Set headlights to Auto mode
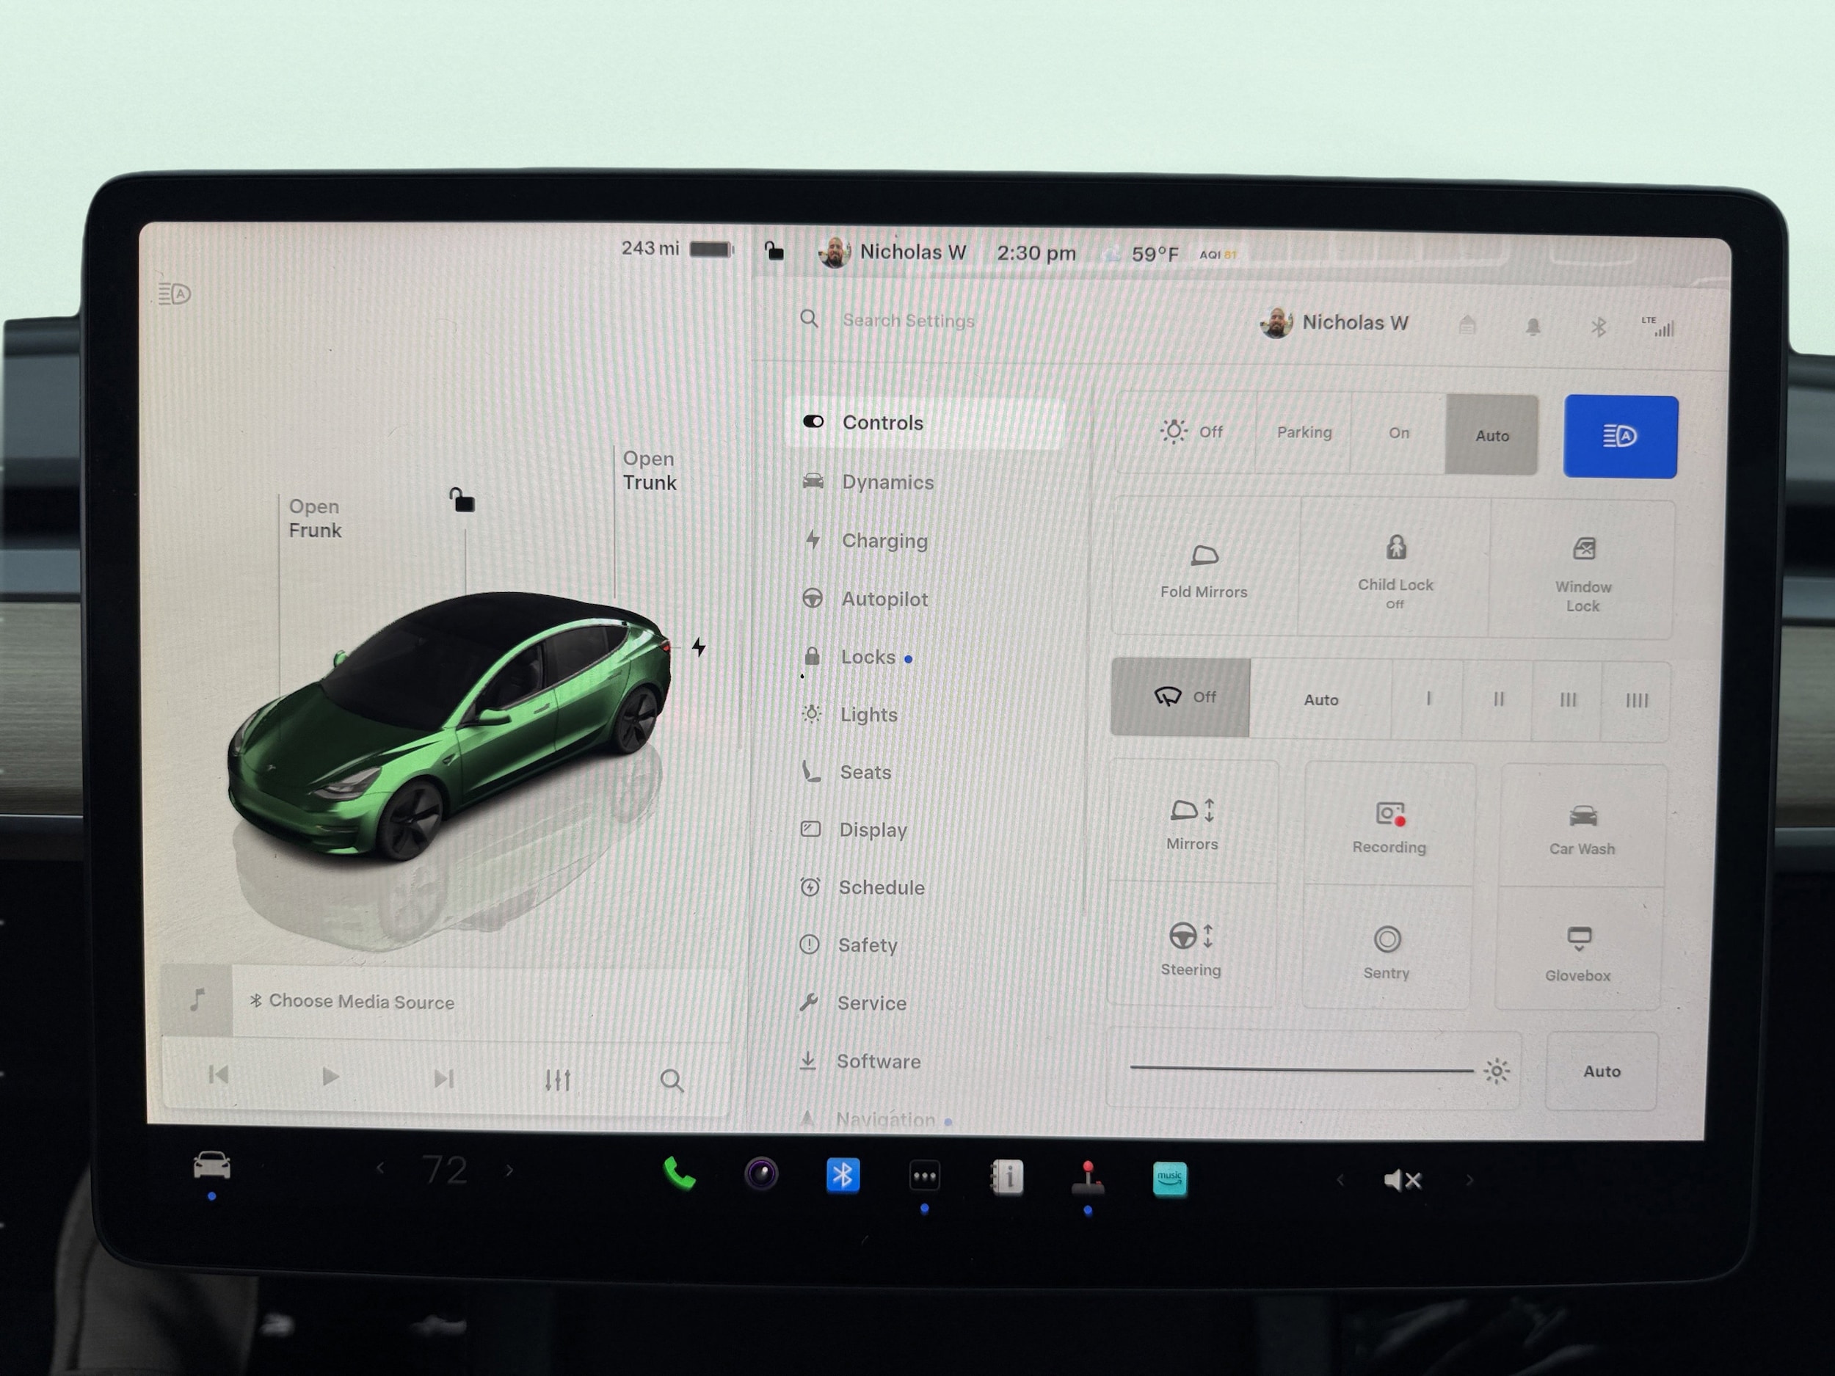 click(x=1491, y=435)
